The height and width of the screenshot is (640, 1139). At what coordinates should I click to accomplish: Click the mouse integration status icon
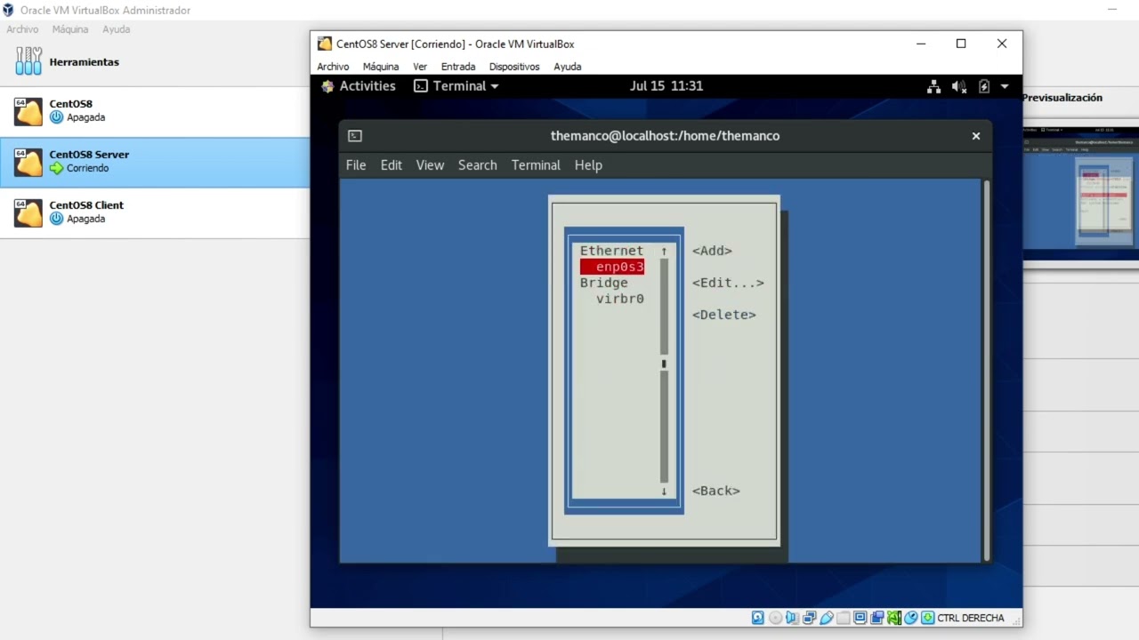click(911, 618)
